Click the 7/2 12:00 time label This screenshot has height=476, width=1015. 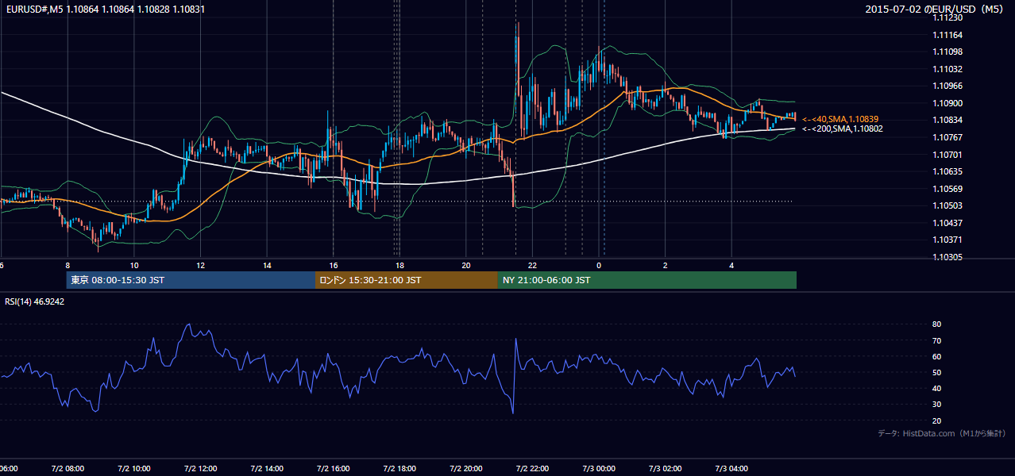pos(200,469)
